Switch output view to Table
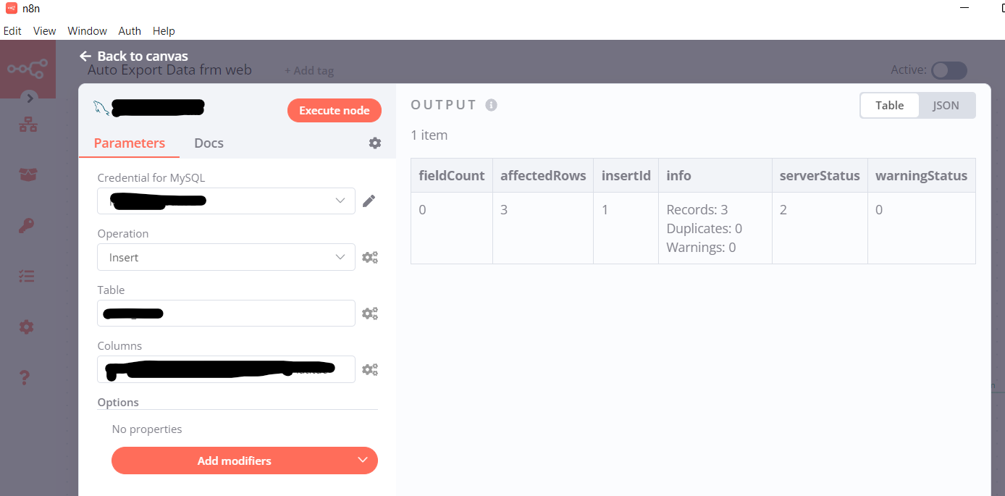Image resolution: width=1005 pixels, height=496 pixels. (889, 105)
